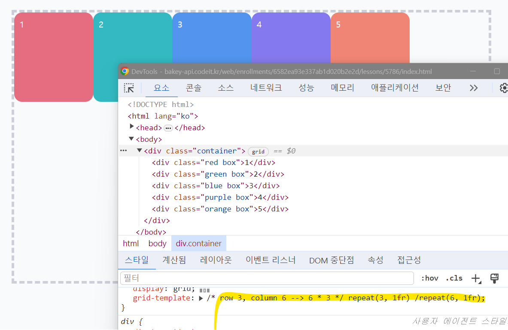Toggle the grid overlay badge
The height and width of the screenshot is (330, 508).
258,151
